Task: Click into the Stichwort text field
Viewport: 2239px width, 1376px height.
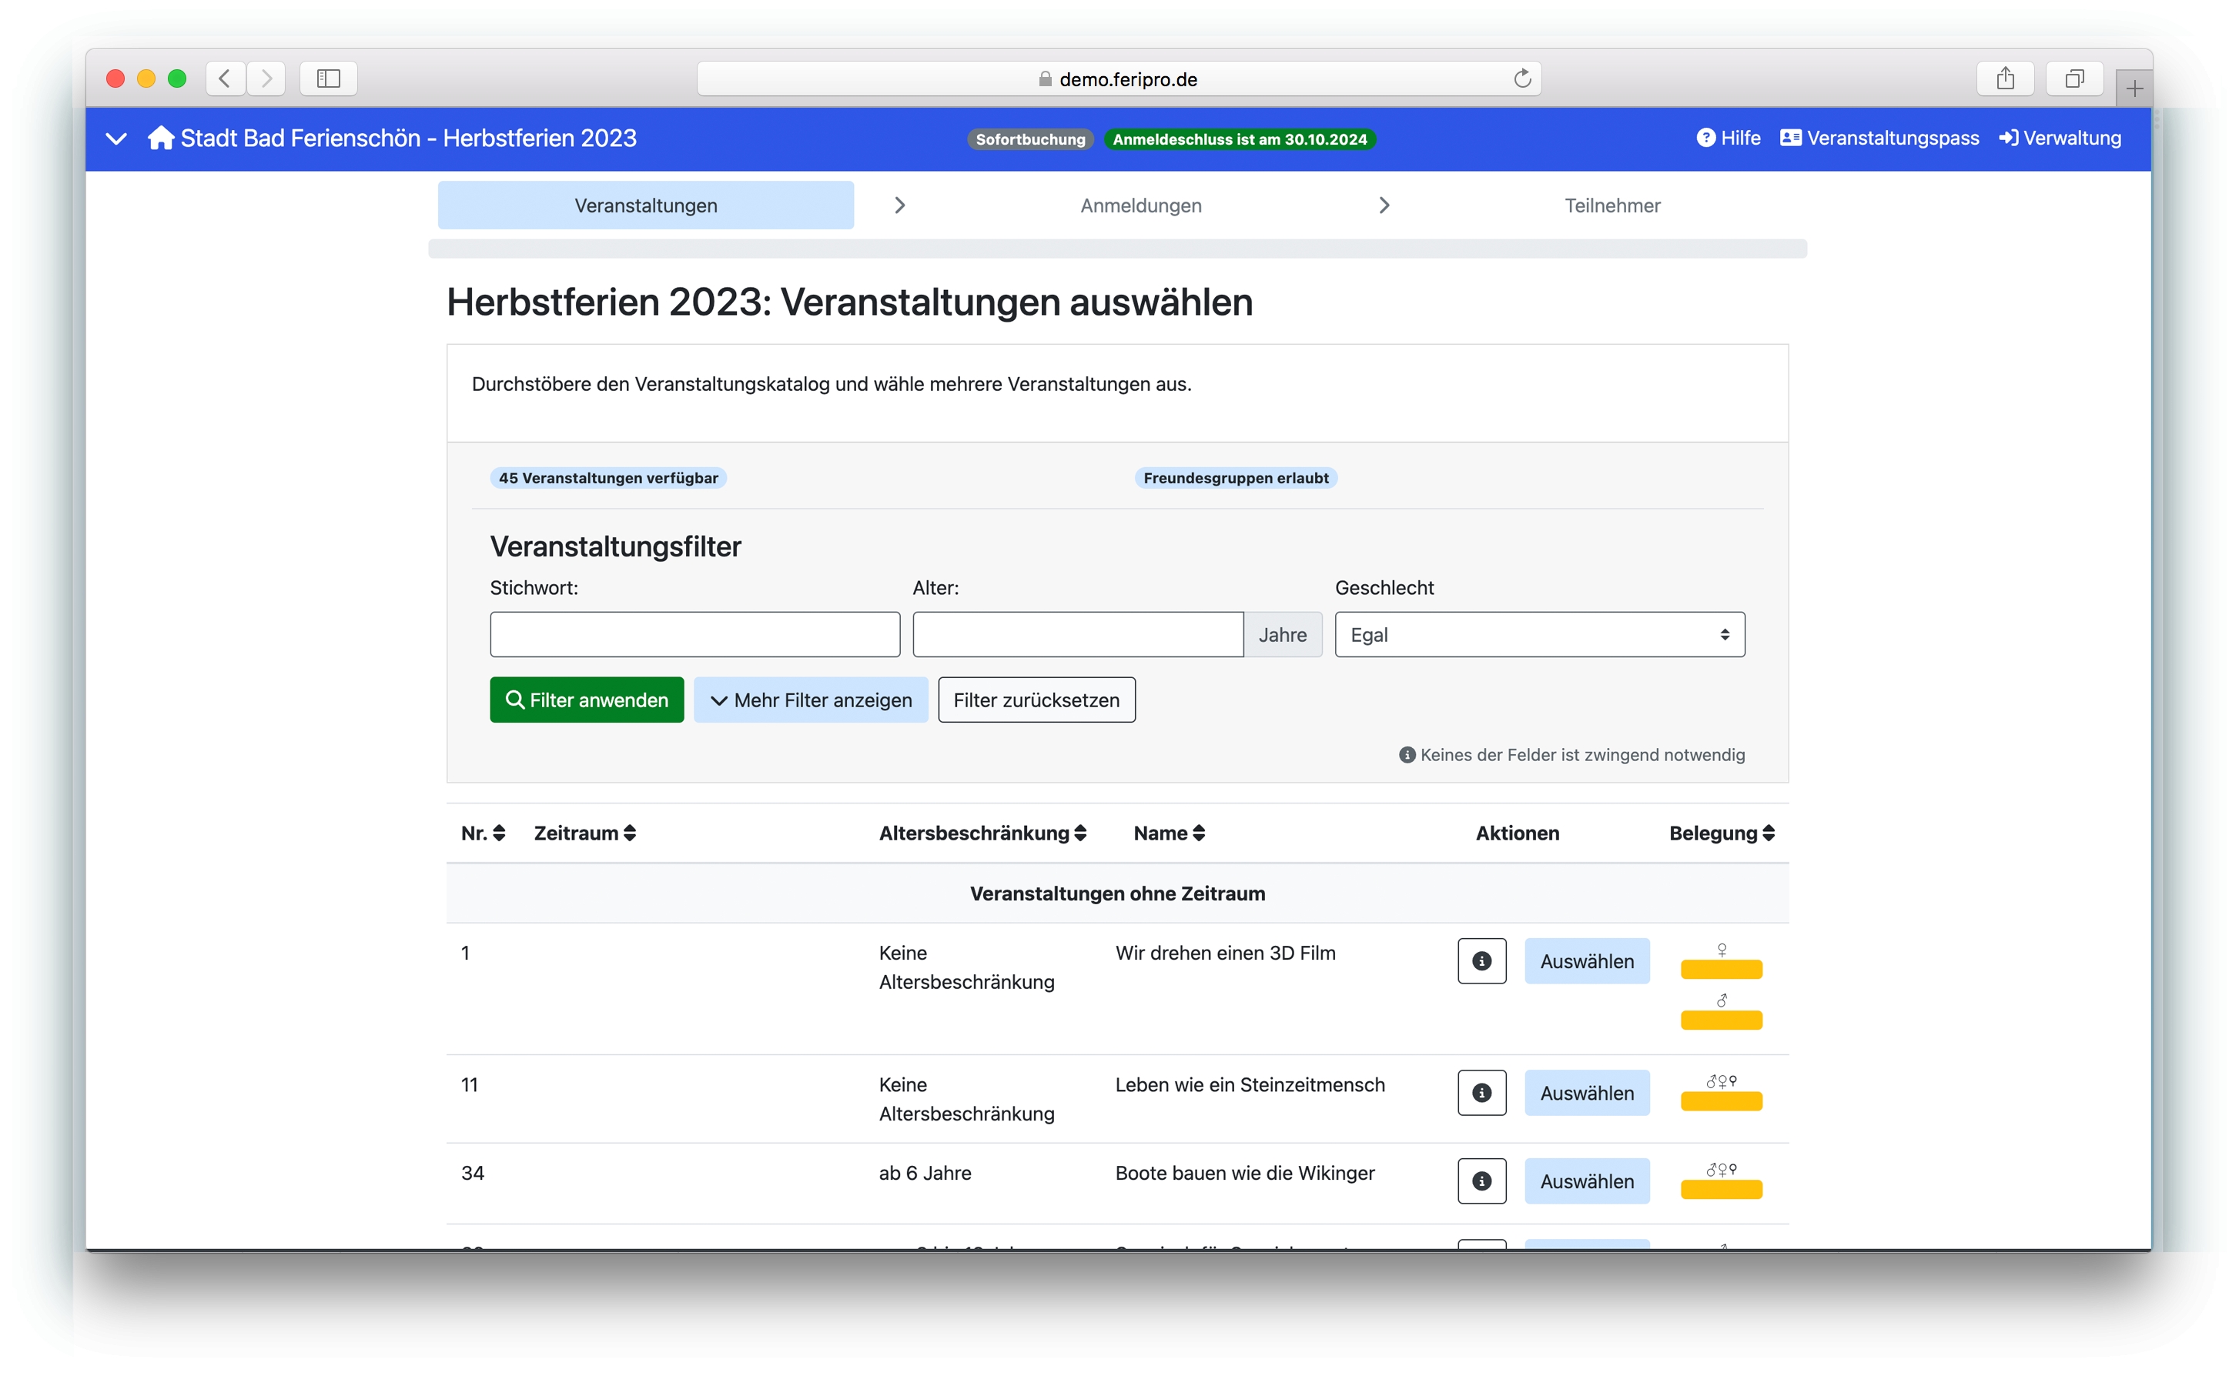Action: click(x=694, y=635)
